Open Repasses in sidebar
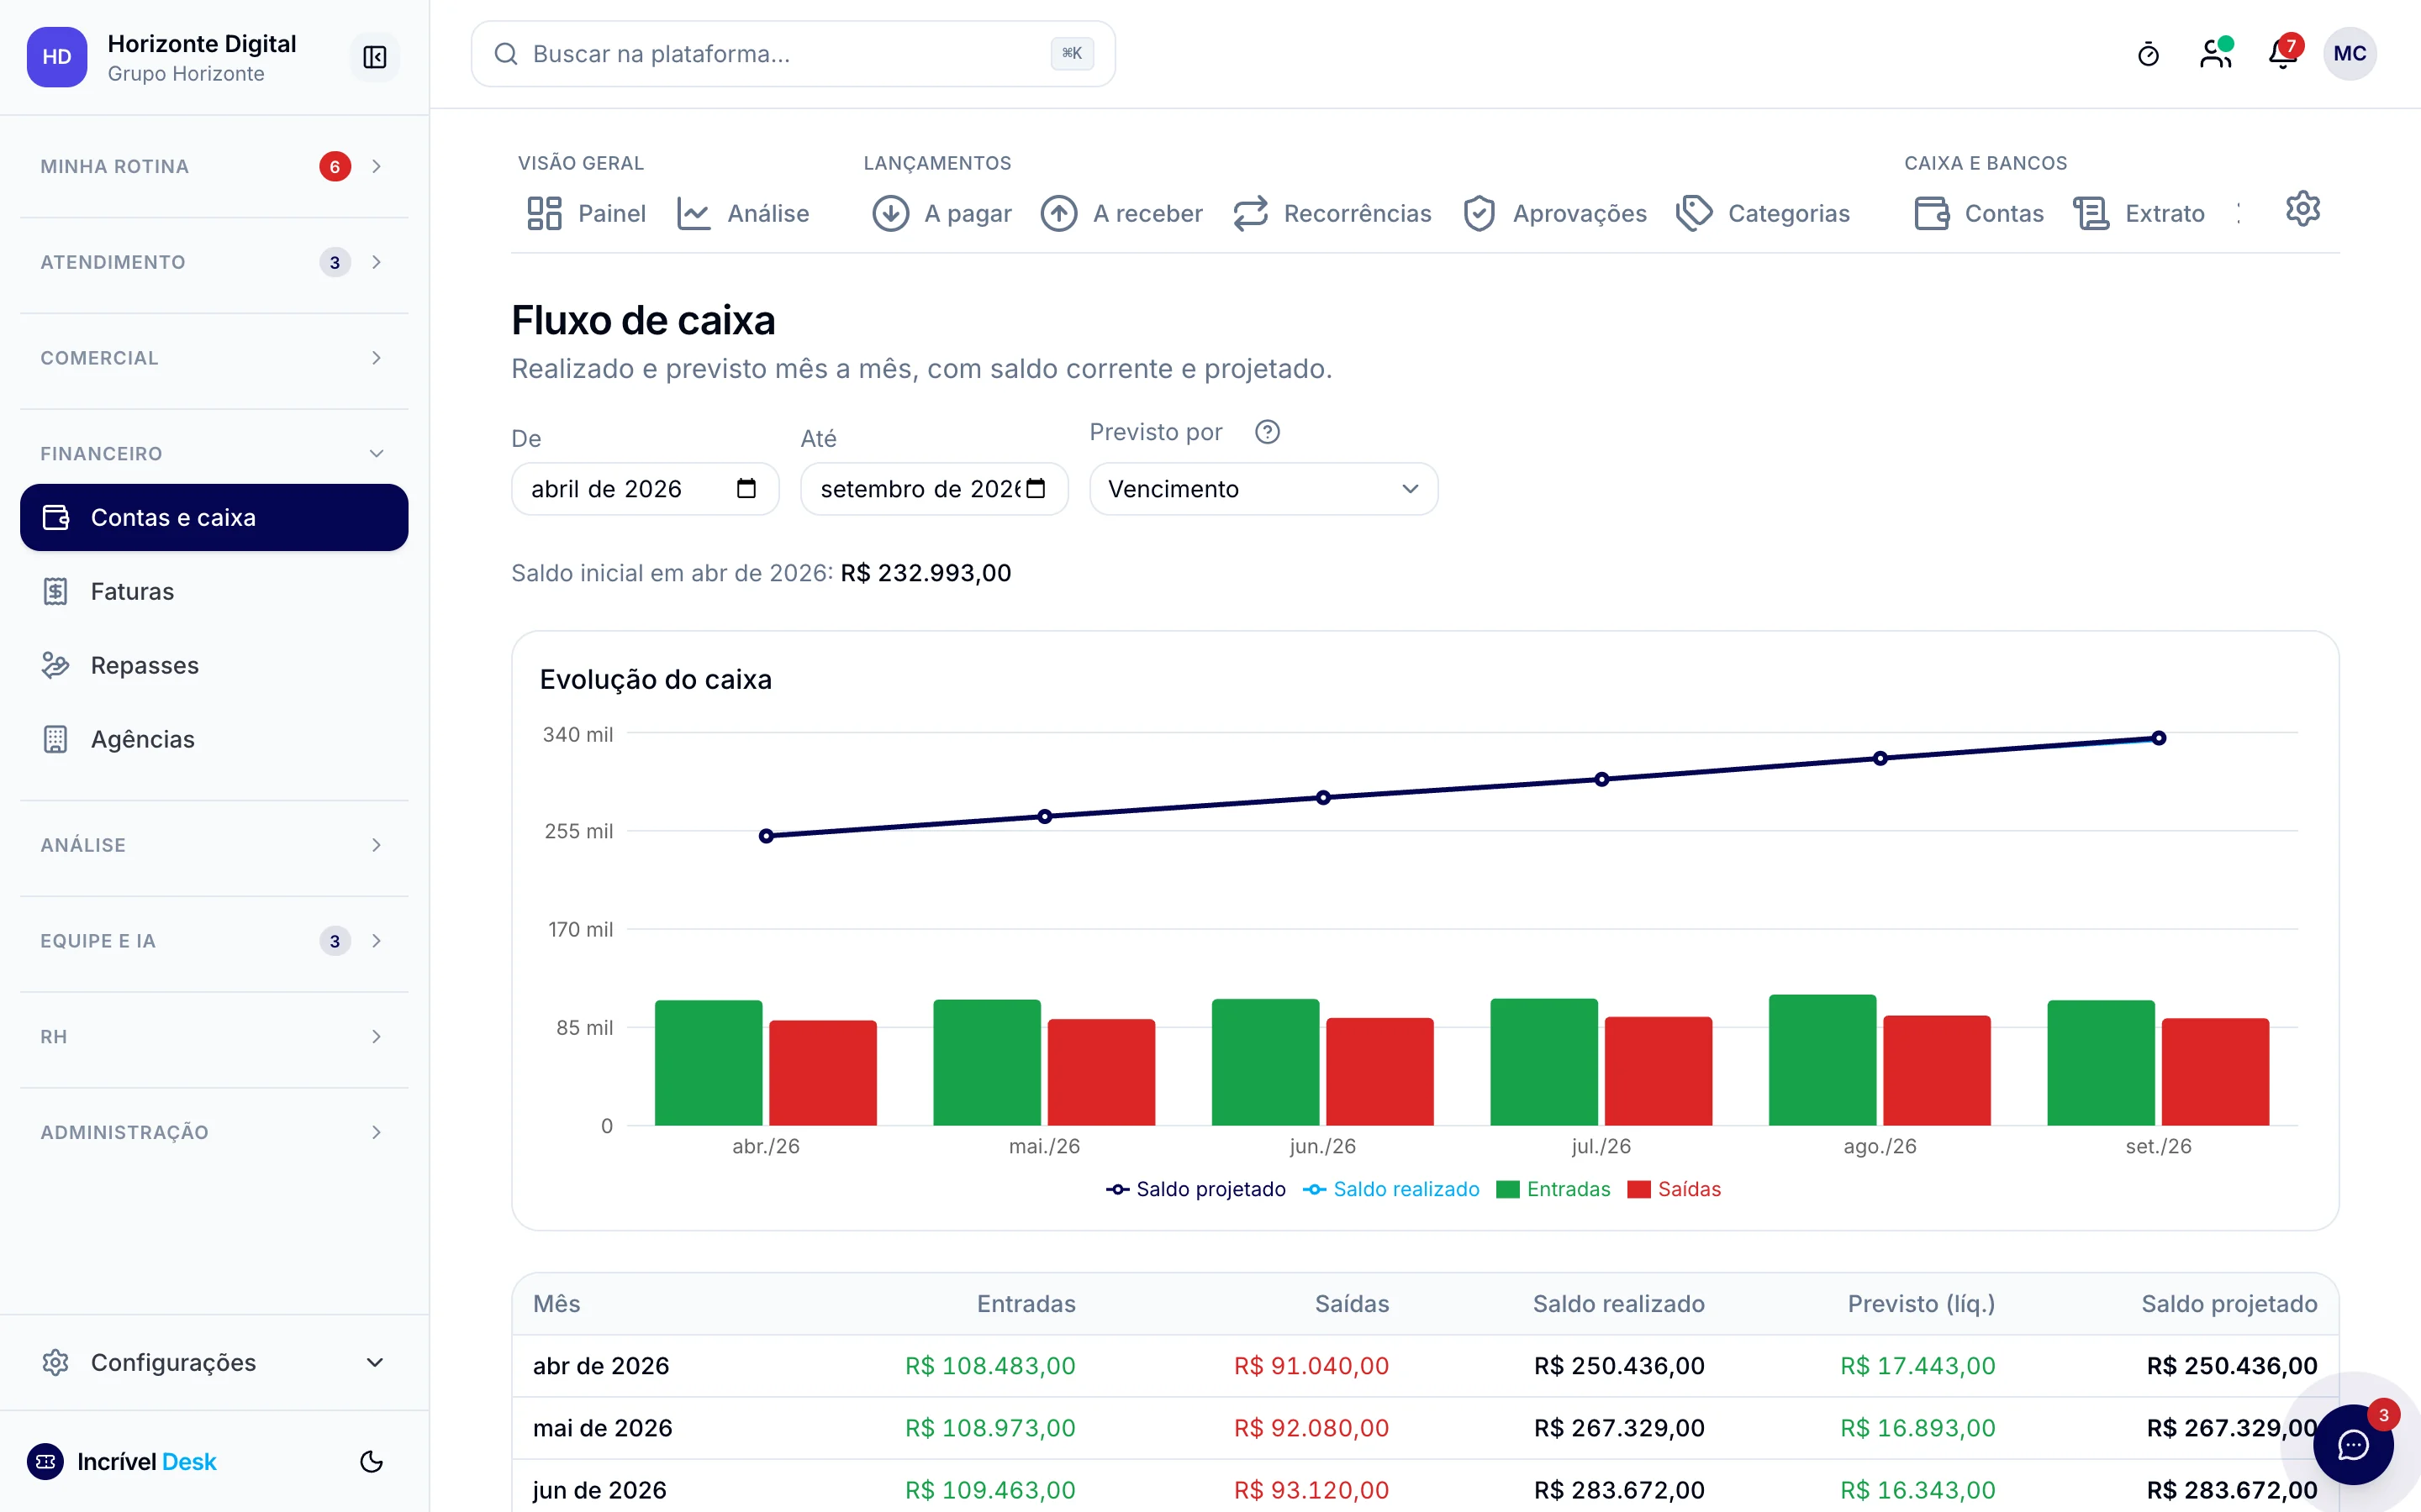 pos(214,665)
